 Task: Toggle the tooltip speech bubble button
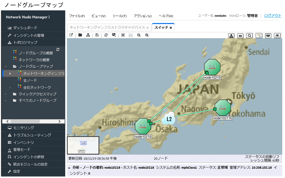(268, 36)
